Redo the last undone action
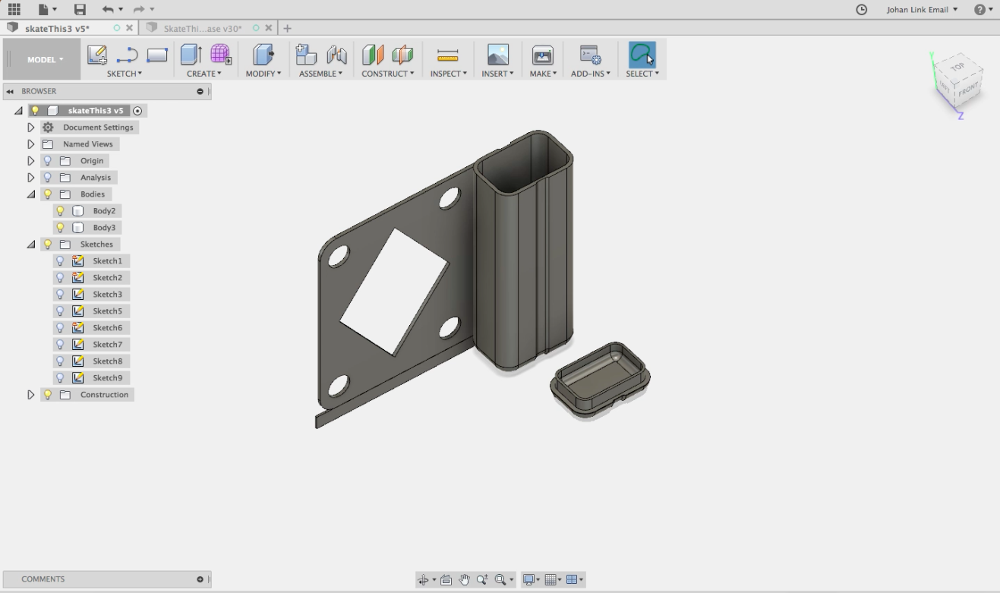The width and height of the screenshot is (1000, 593). 139,9
